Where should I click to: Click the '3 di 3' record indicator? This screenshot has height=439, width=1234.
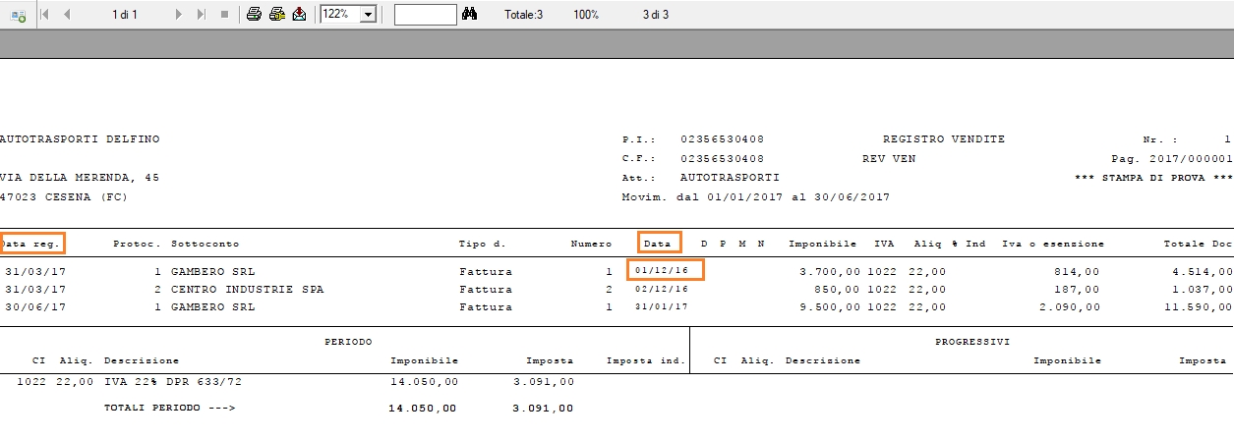click(x=656, y=16)
